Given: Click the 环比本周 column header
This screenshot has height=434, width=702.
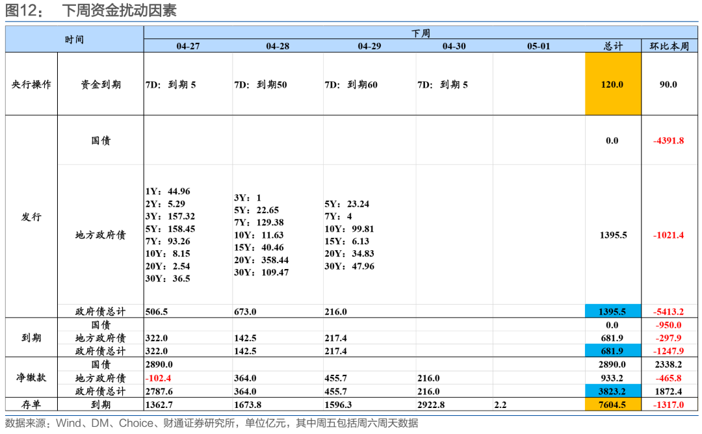Looking at the screenshot, I should coord(669,45).
